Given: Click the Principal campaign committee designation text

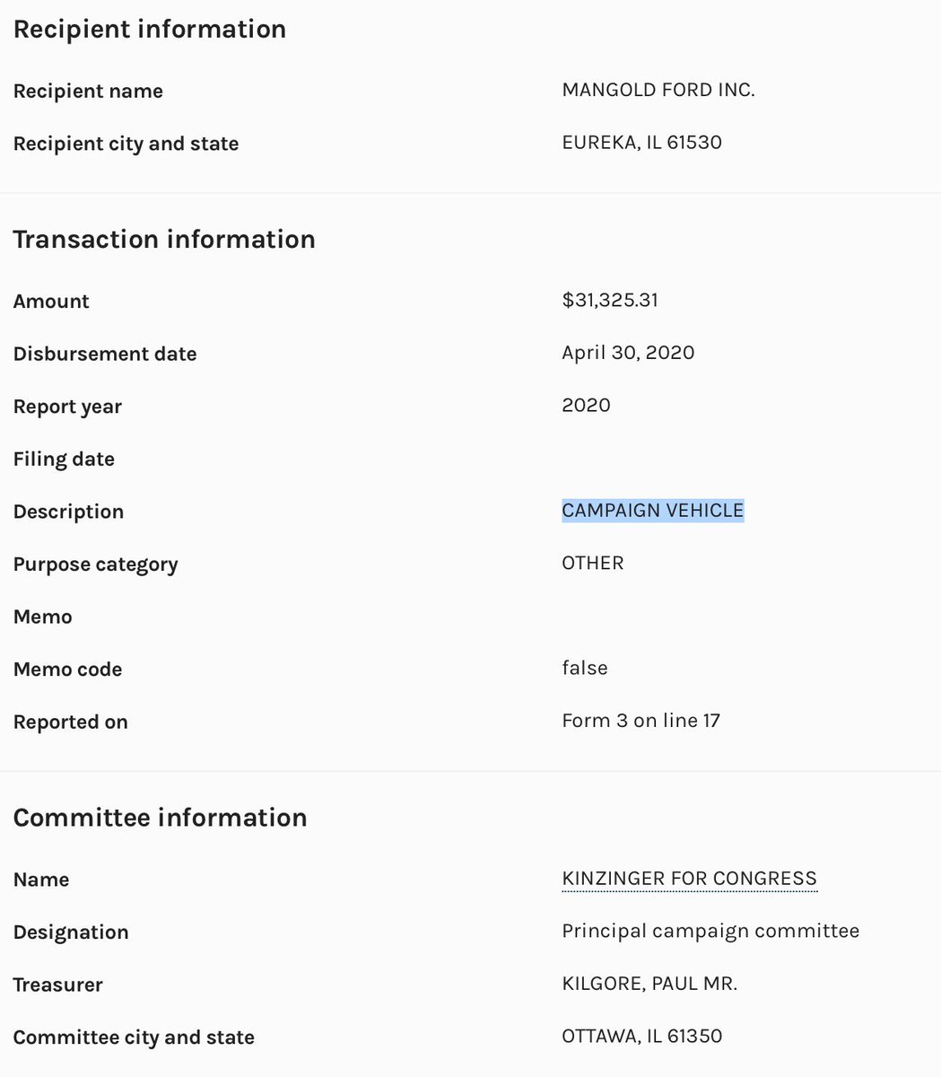Looking at the screenshot, I should pos(710,931).
